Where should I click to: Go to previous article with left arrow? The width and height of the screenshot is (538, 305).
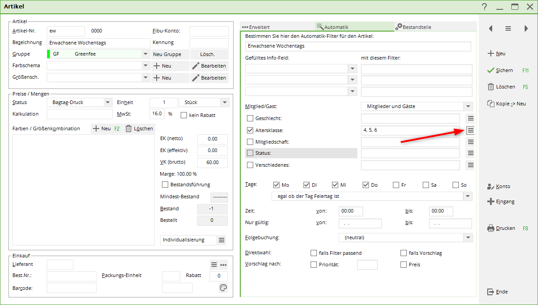click(490, 28)
